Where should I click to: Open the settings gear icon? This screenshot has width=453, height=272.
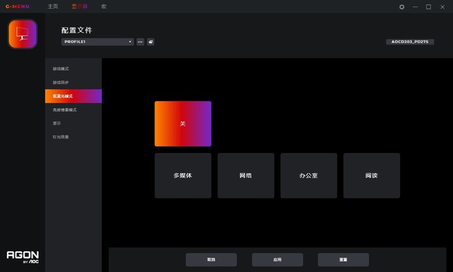coord(401,6)
